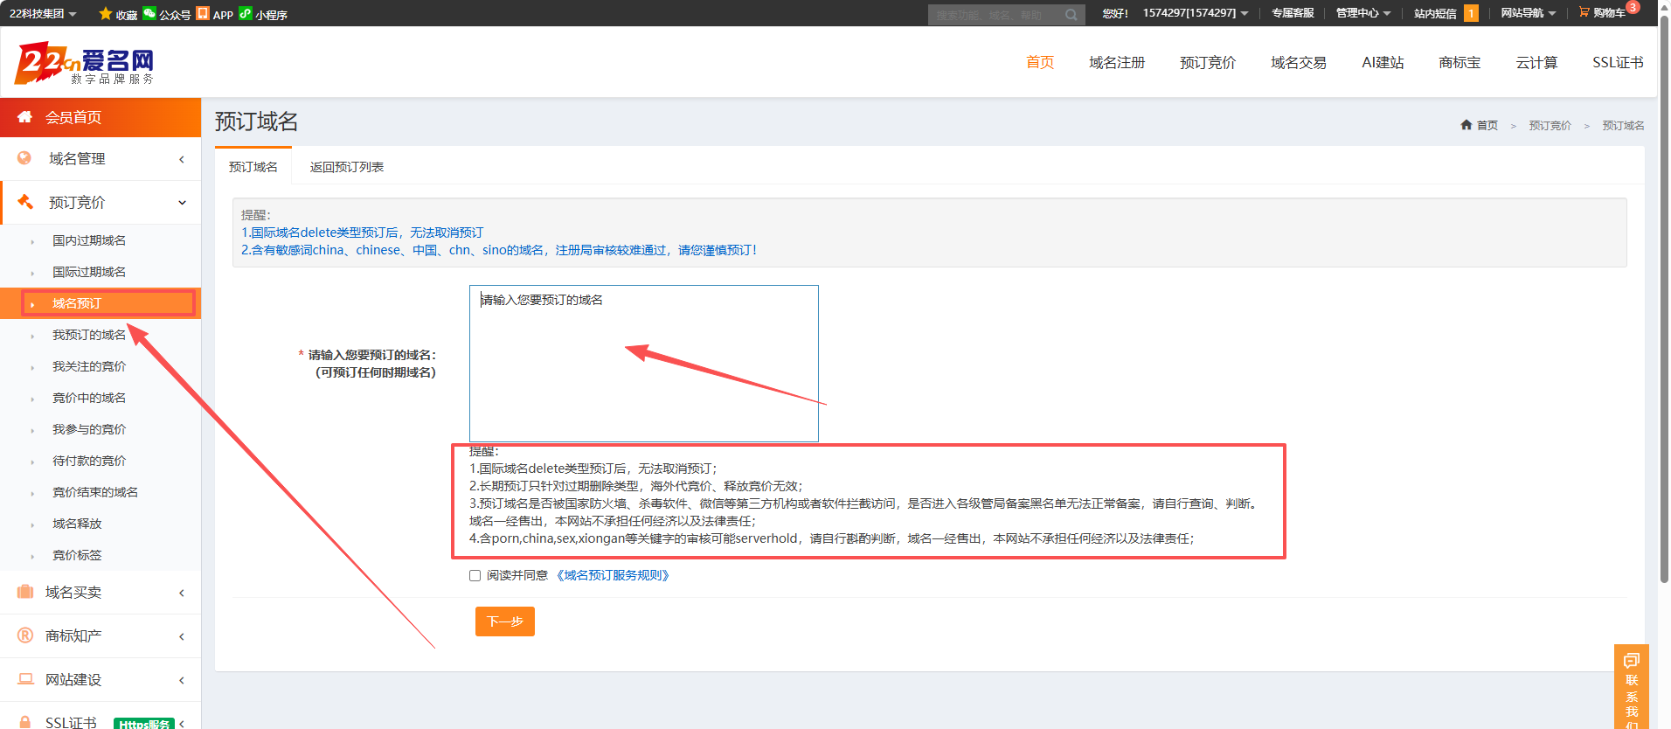
Task: Click the 22.cn 爱名网 logo
Action: click(x=84, y=65)
